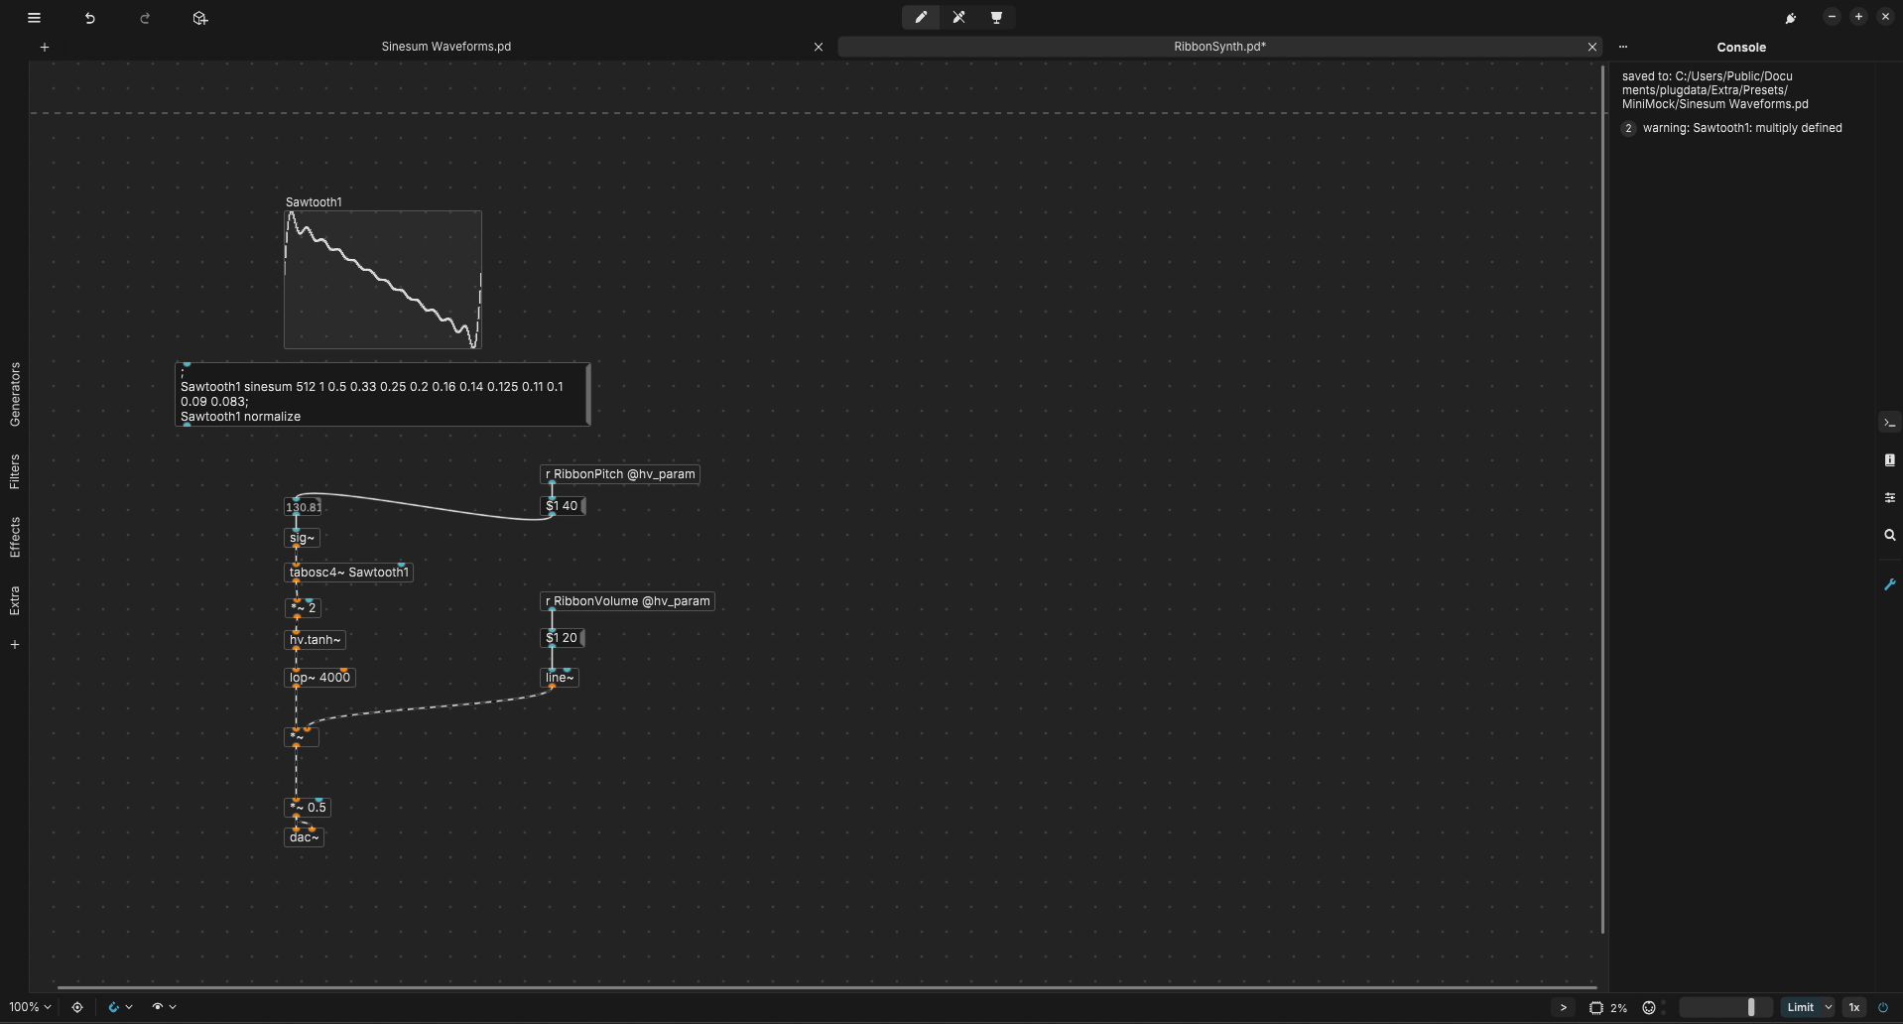Click the plus button to add new tab

click(x=45, y=47)
